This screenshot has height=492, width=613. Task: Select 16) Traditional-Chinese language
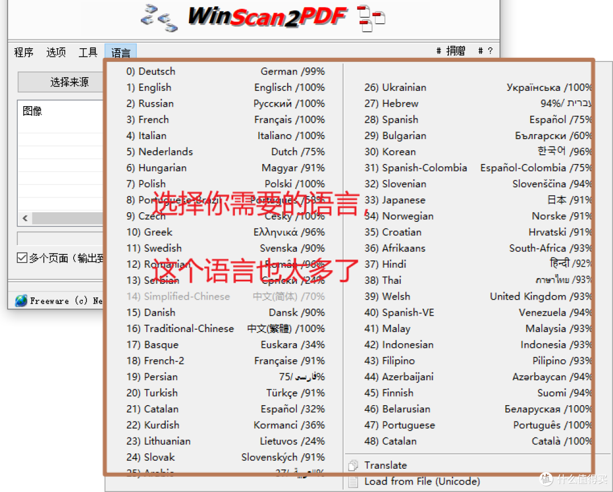click(225, 328)
